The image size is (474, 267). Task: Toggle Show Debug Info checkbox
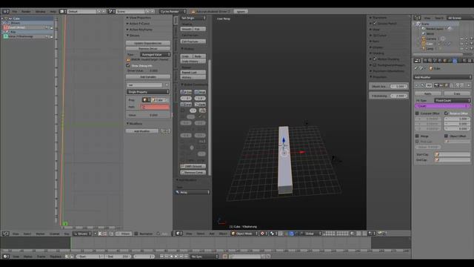pyautogui.click(x=128, y=65)
